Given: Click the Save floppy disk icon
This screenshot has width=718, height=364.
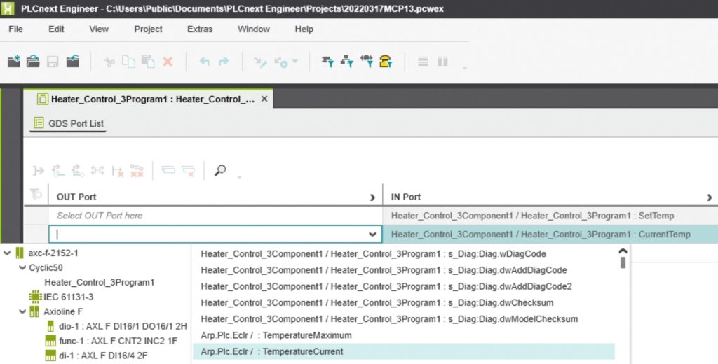Looking at the screenshot, I should (53, 62).
